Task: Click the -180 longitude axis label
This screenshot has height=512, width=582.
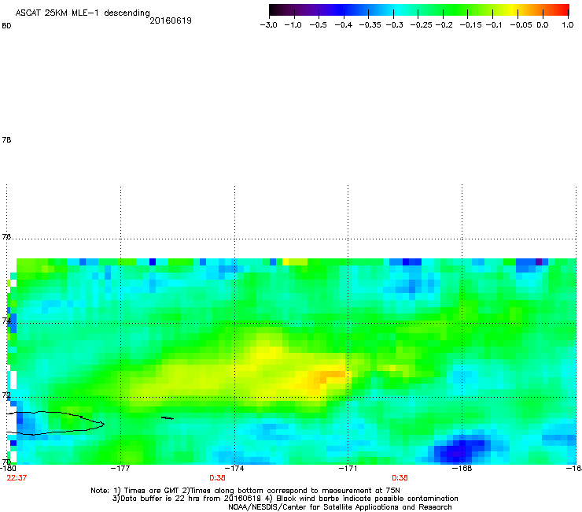Action: click(7, 469)
